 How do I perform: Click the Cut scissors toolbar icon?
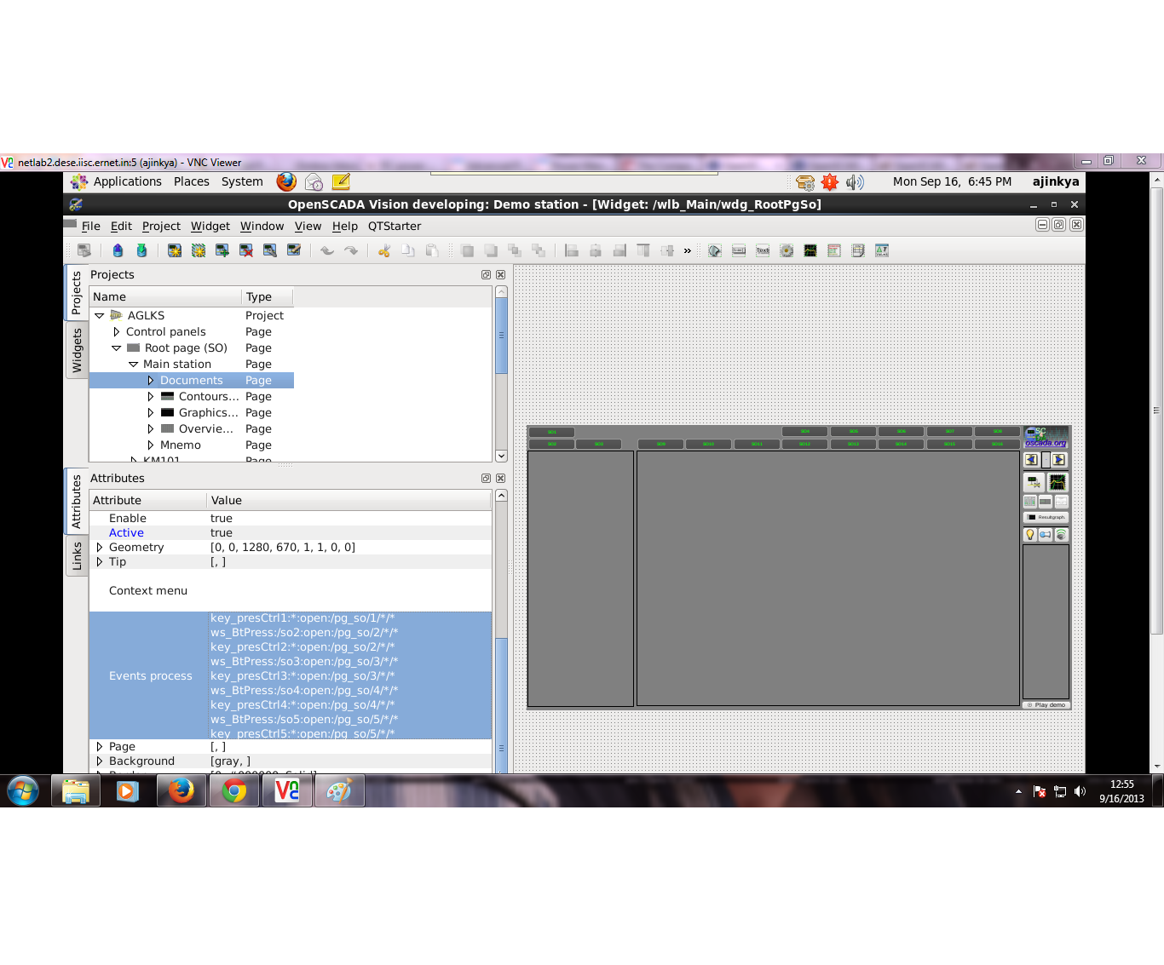(x=384, y=250)
